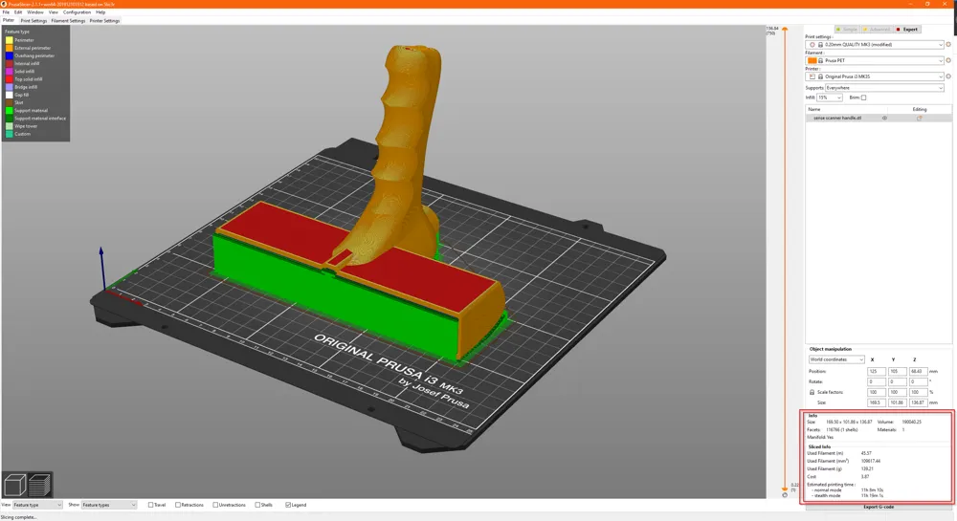Select the Expert mode button
This screenshot has width=957, height=521.
tap(907, 30)
